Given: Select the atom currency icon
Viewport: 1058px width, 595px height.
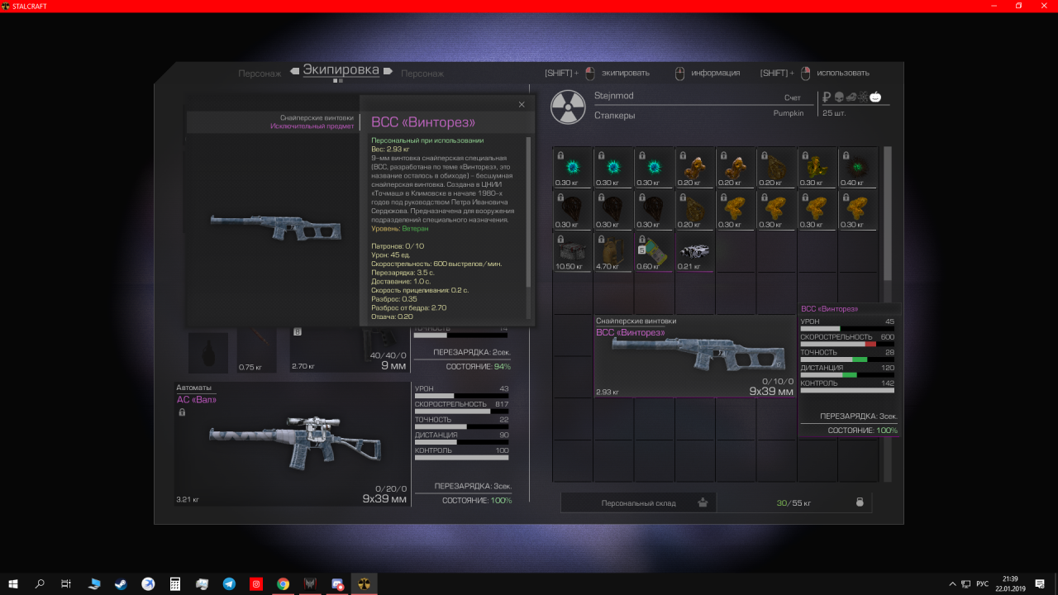Looking at the screenshot, I should coord(863,97).
